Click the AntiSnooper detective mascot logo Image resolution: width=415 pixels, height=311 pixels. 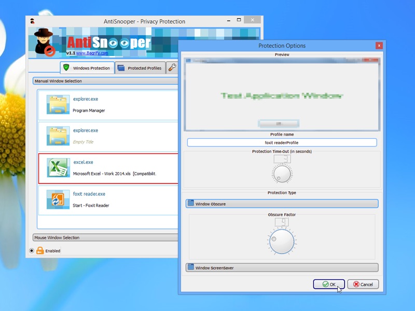(x=45, y=42)
